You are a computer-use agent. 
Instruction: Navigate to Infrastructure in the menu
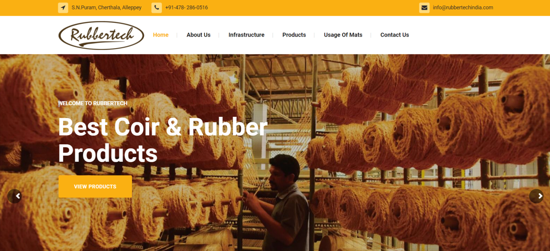coord(247,35)
